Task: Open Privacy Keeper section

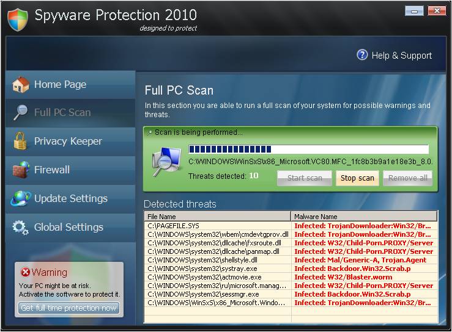Action: [70, 141]
